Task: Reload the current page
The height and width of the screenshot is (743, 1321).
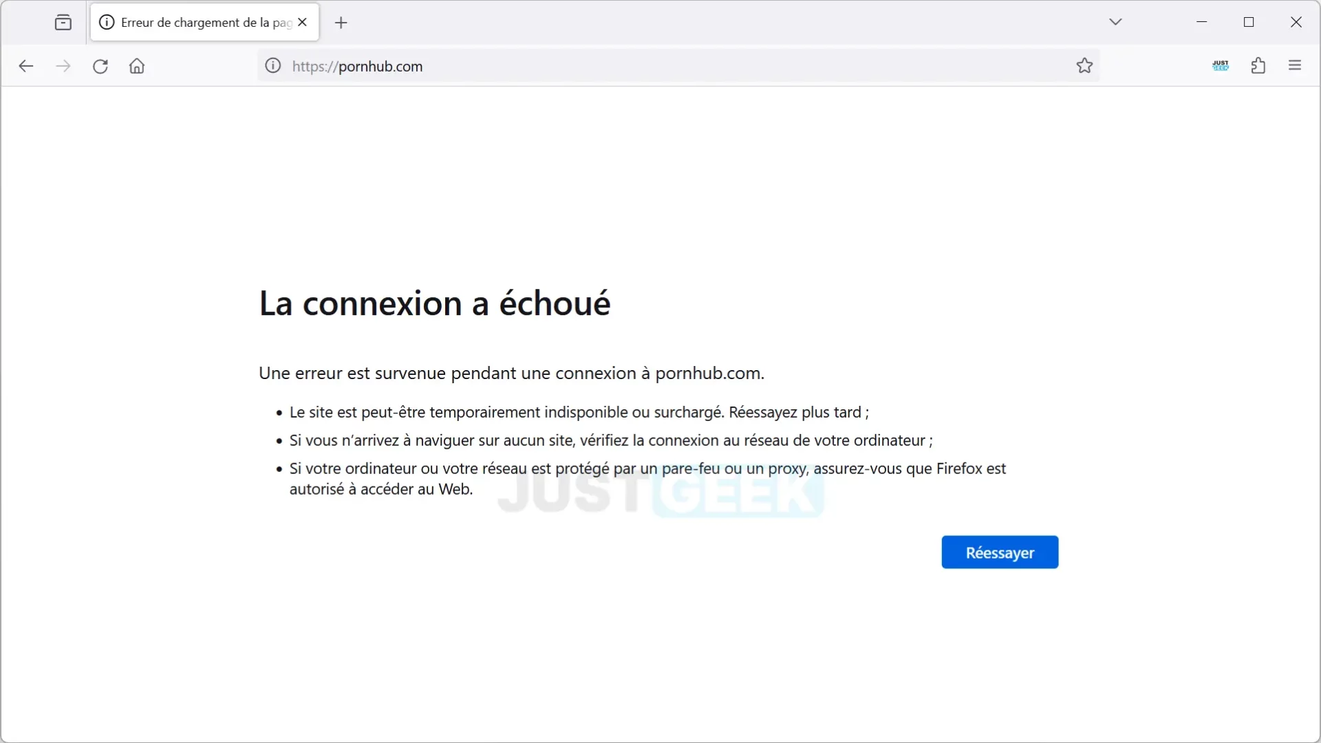Action: (x=100, y=66)
